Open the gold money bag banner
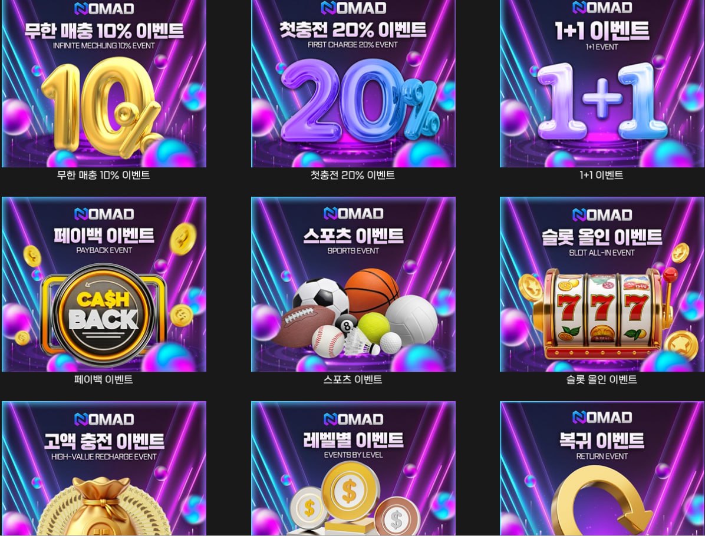 [x=104, y=468]
